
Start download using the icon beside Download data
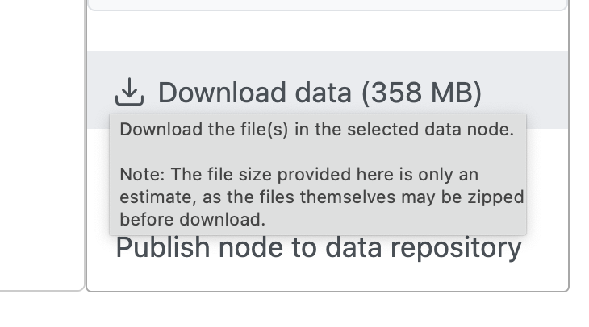(129, 93)
